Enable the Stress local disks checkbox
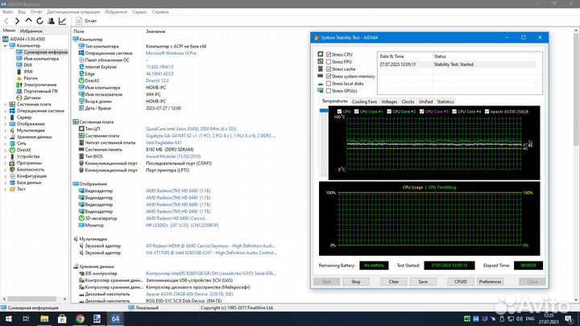 [x=329, y=84]
